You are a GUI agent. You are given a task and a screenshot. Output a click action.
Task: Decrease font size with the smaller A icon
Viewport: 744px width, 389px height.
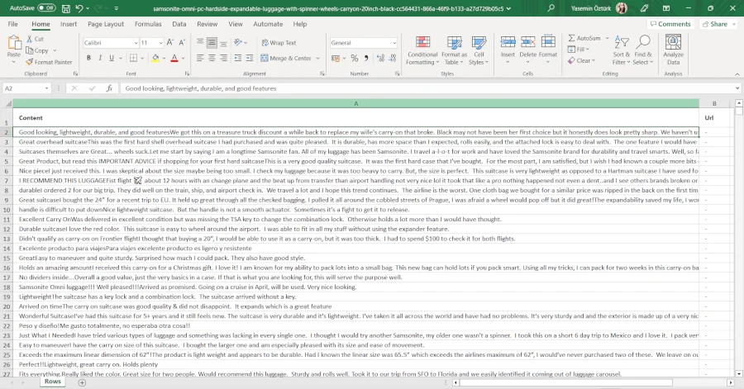tap(182, 43)
